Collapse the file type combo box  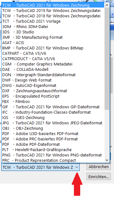click(77, 167)
